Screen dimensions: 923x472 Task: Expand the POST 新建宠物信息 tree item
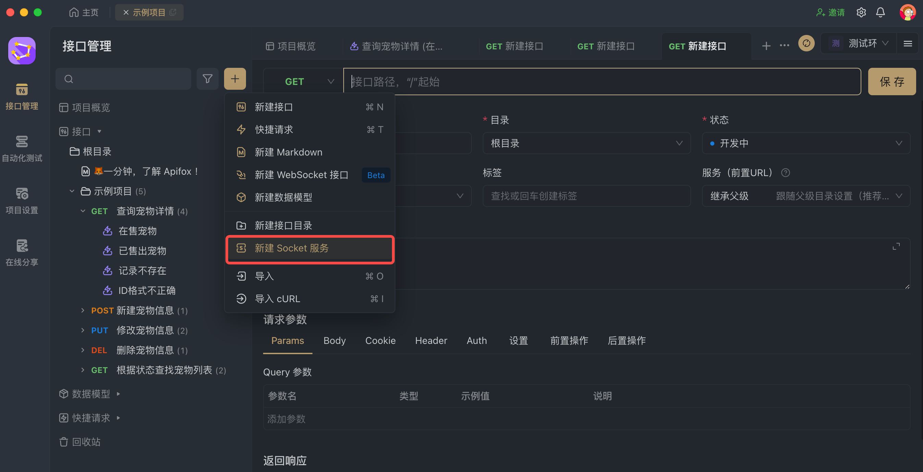tap(83, 310)
